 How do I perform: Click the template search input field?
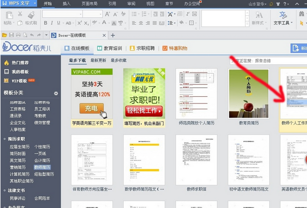pos(269,61)
